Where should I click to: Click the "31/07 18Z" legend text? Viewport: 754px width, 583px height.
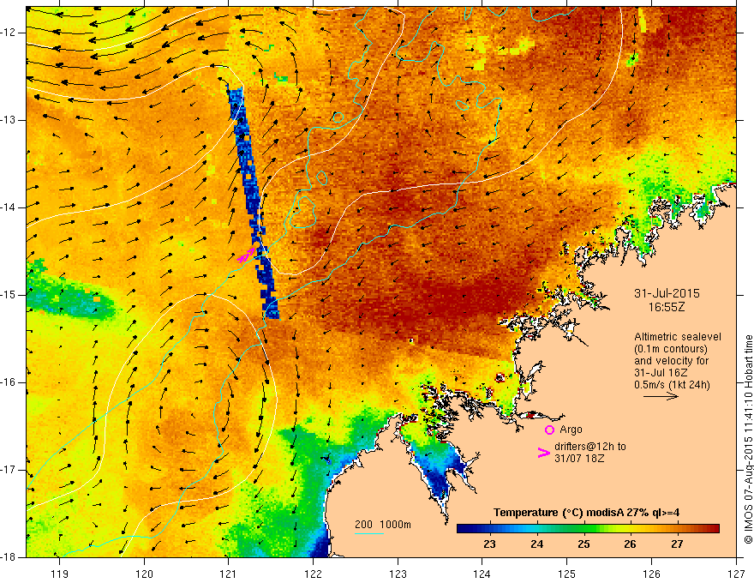(579, 459)
